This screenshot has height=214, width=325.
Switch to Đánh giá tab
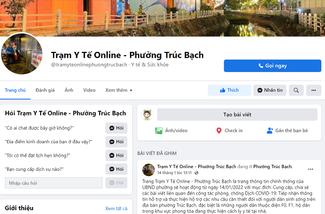(45, 90)
